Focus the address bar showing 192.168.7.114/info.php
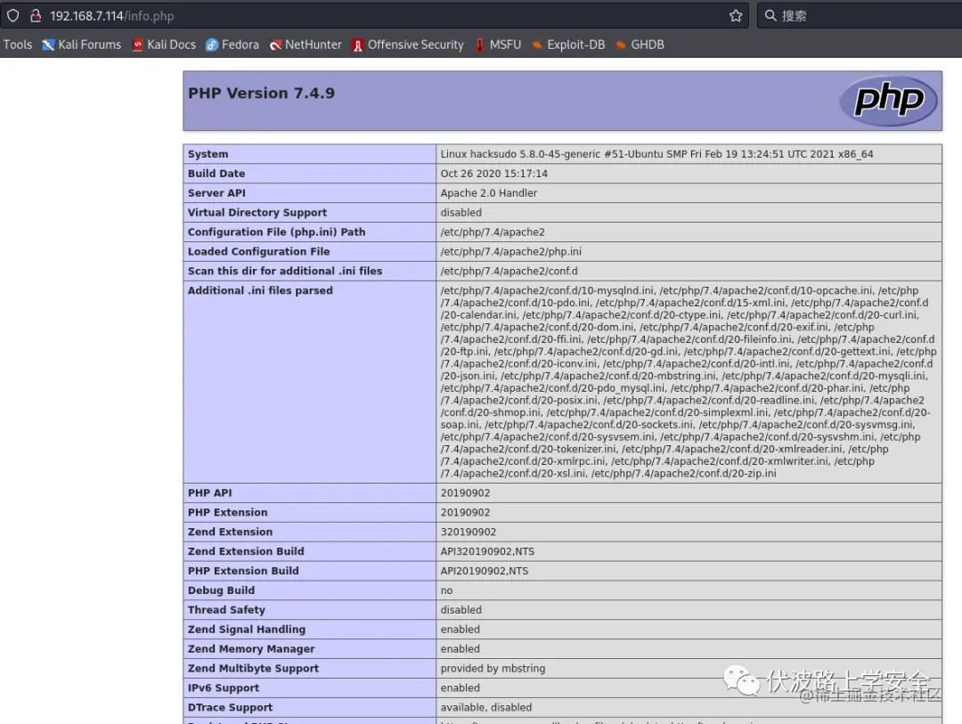 click(x=374, y=15)
